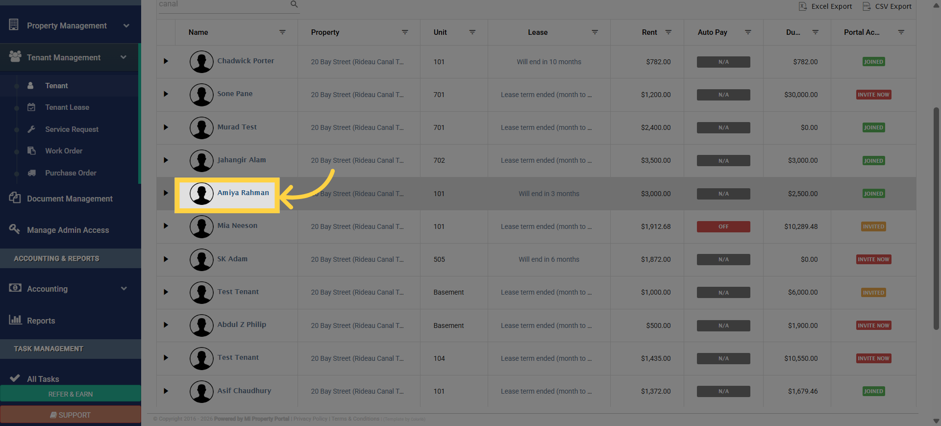Viewport: 941px width, 426px height.
Task: Open the Portal Access column filter icon
Action: 901,32
